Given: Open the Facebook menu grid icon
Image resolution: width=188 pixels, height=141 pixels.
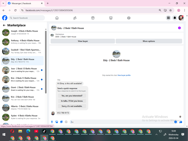Looking at the screenshot, I should [x=168, y=18].
